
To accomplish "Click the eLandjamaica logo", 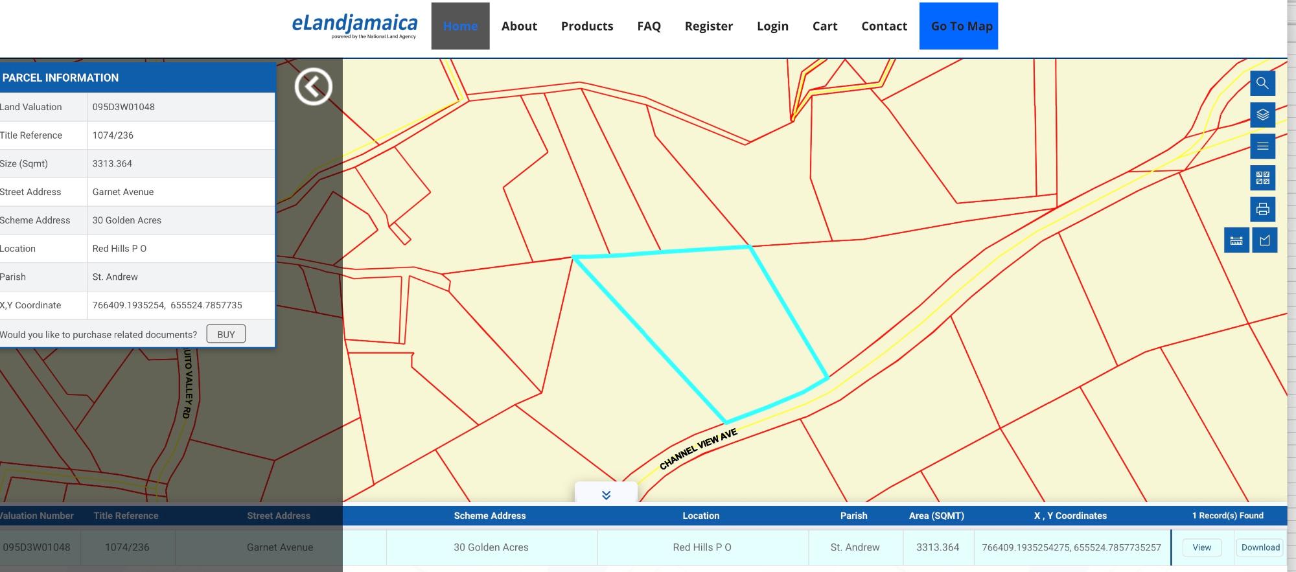I will pos(354,26).
